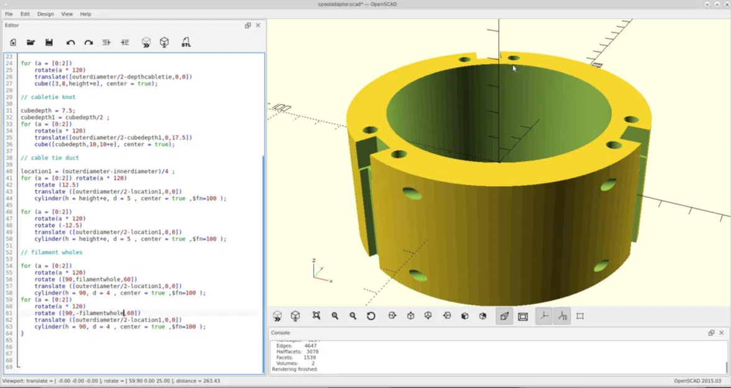Open a file with the Open folder icon
Image resolution: width=731 pixels, height=388 pixels.
pos(31,42)
